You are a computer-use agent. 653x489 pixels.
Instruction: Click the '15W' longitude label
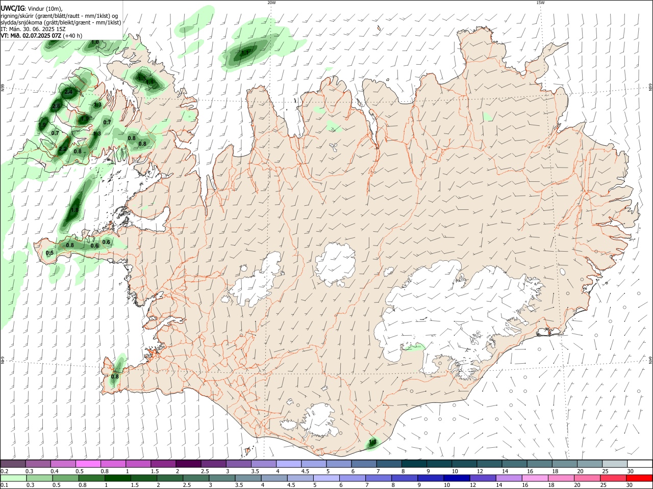click(x=540, y=3)
